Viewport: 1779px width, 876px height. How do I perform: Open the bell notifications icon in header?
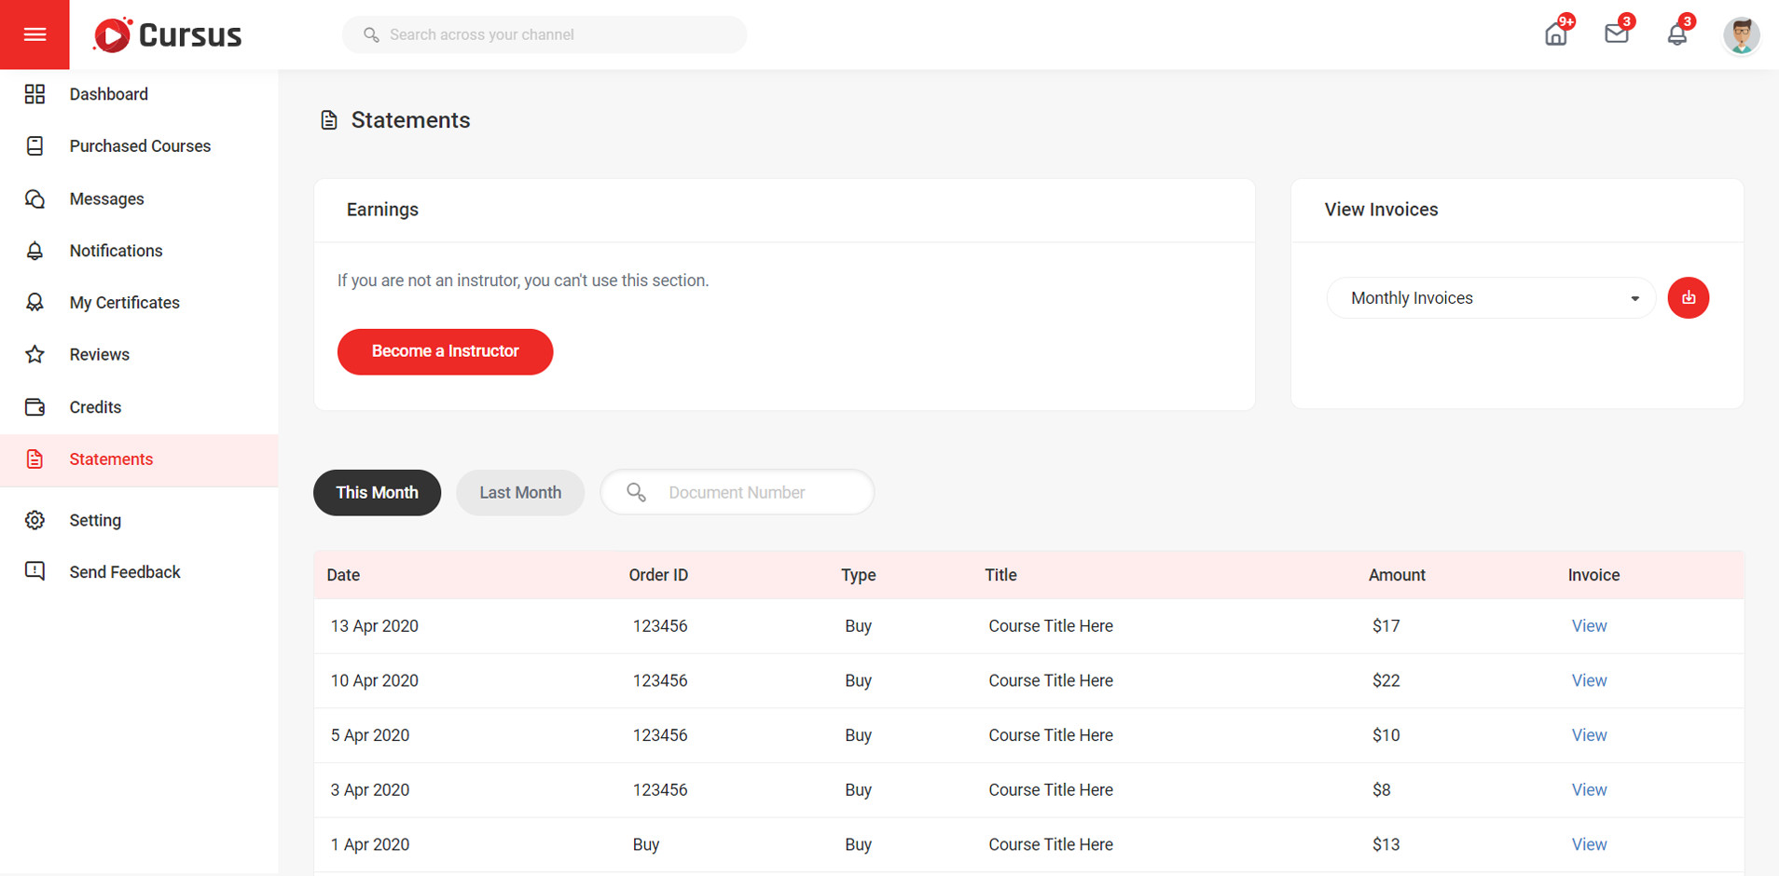(1676, 34)
